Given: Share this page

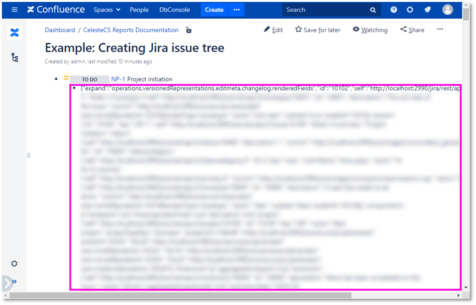Looking at the screenshot, I should [412, 30].
